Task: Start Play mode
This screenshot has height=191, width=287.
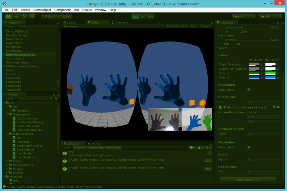Action: pyautogui.click(x=135, y=16)
